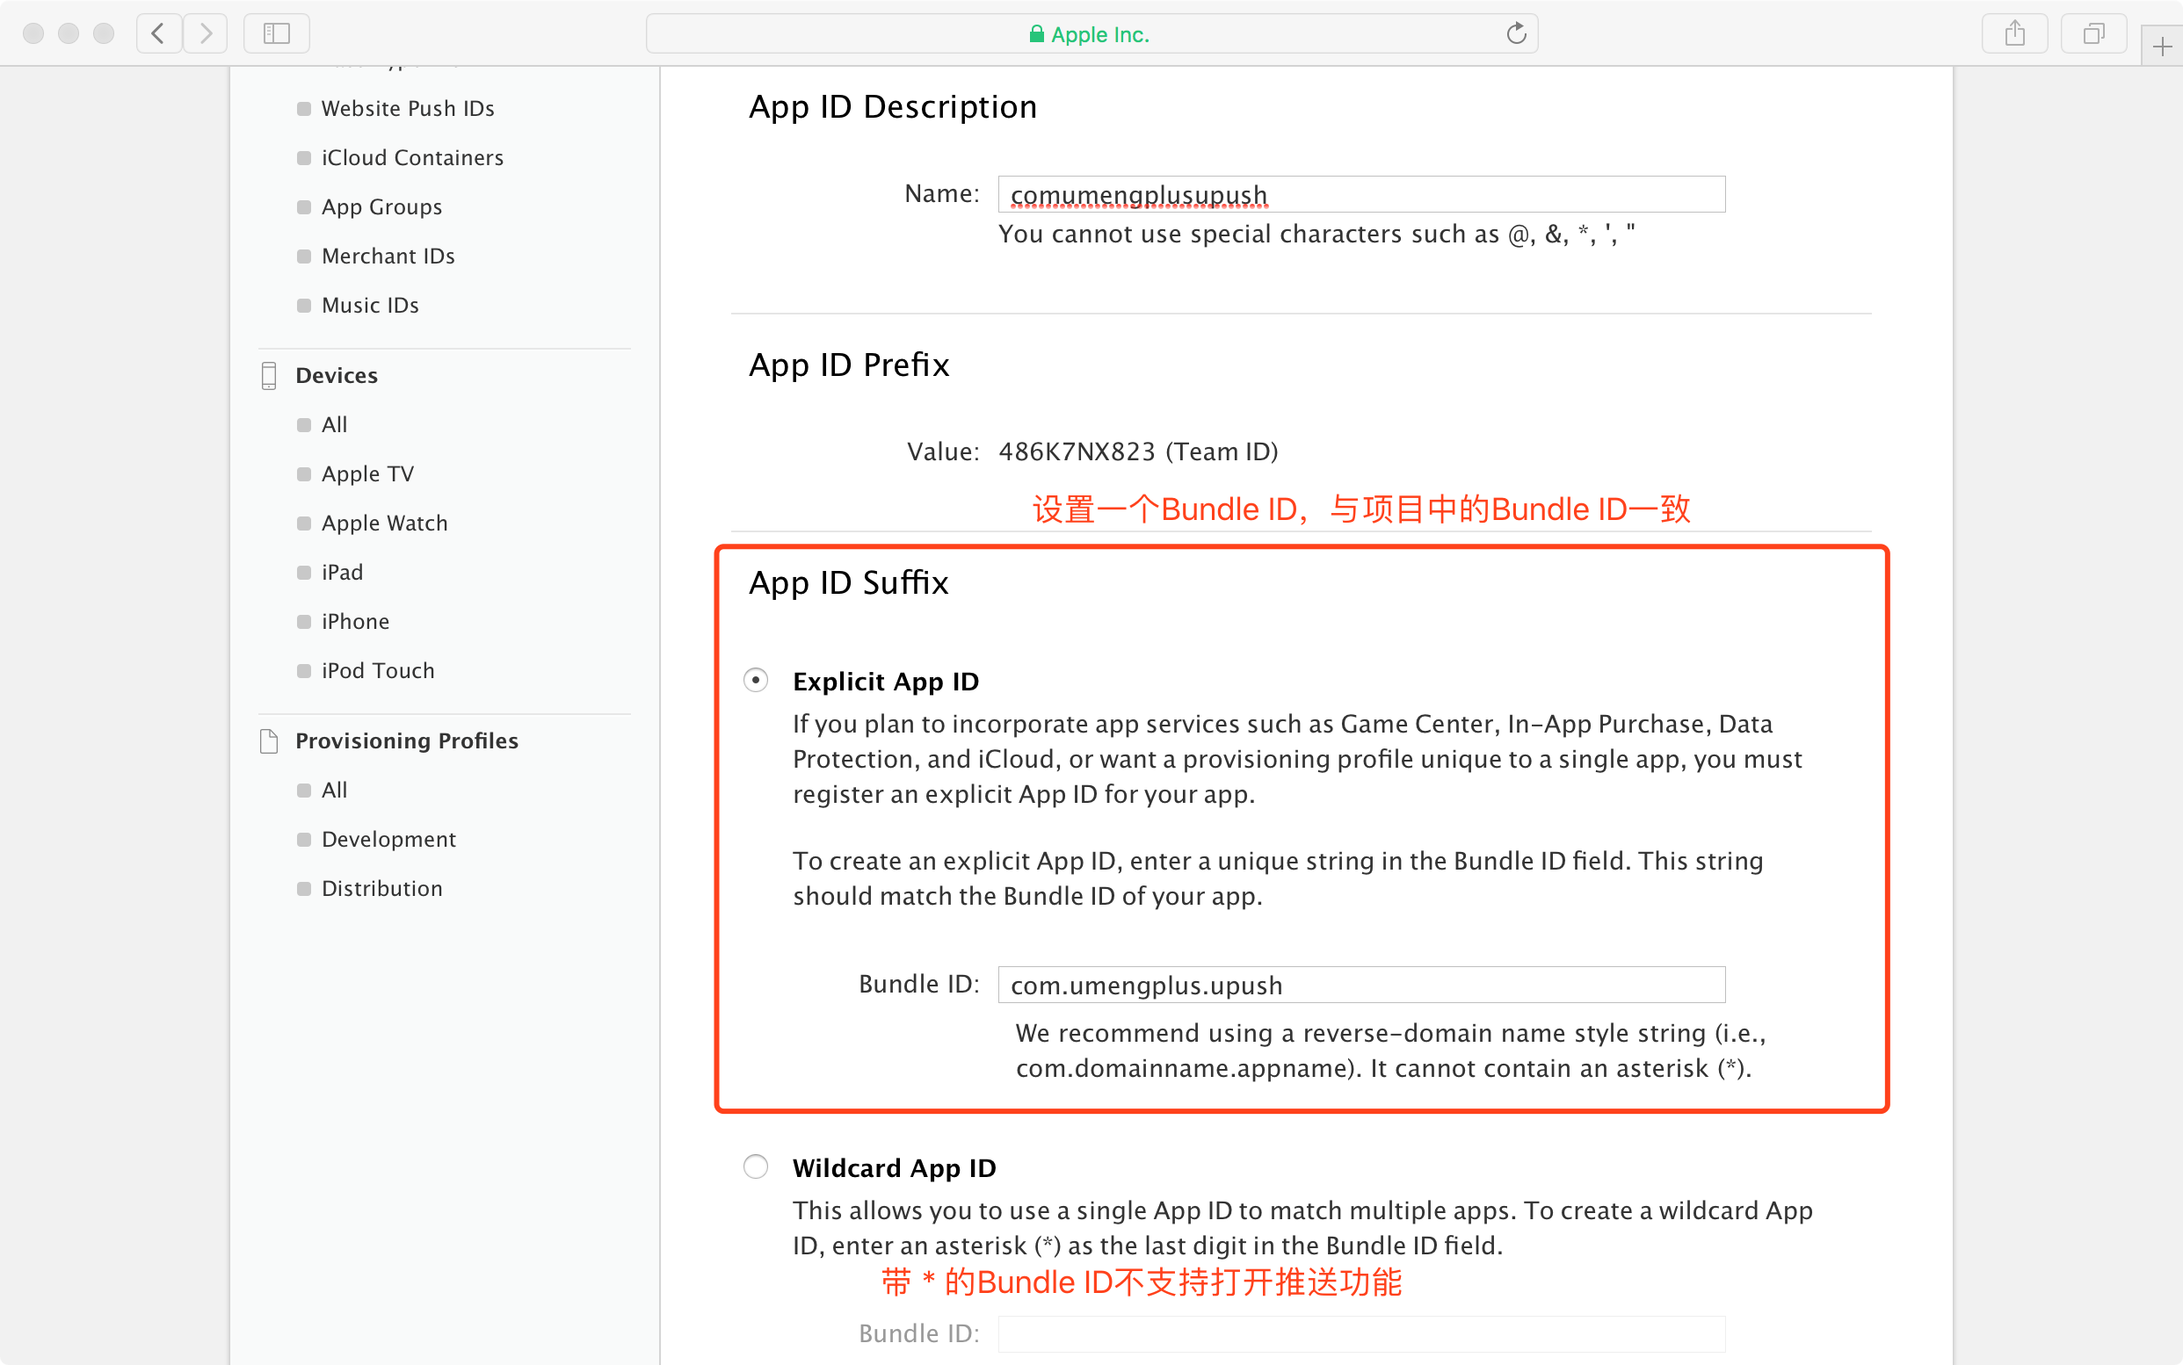
Task: Open App Groups
Action: [382, 206]
